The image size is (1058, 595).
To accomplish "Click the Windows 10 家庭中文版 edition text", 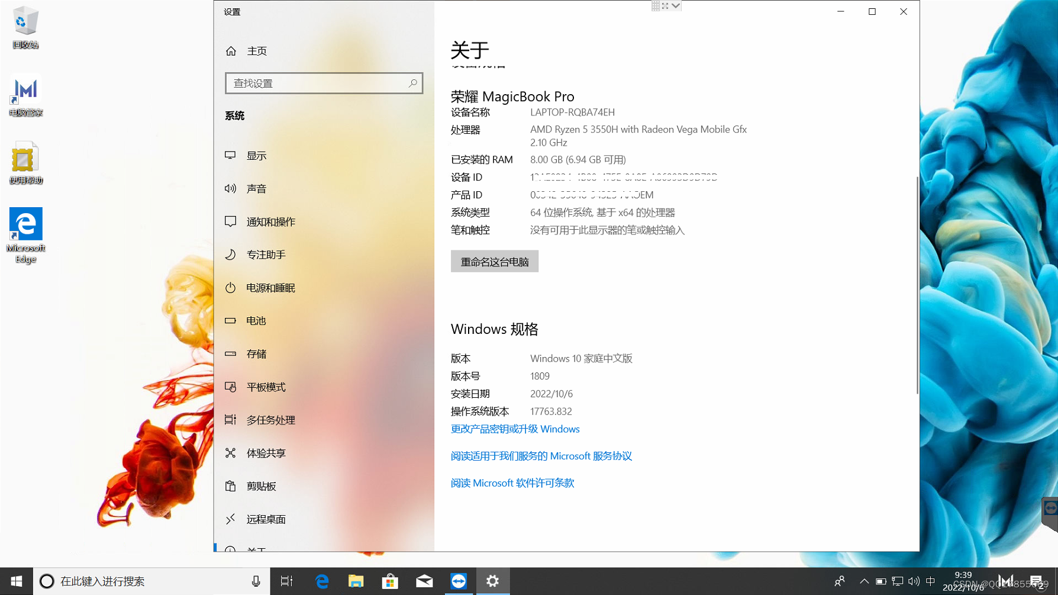I will pos(581,359).
